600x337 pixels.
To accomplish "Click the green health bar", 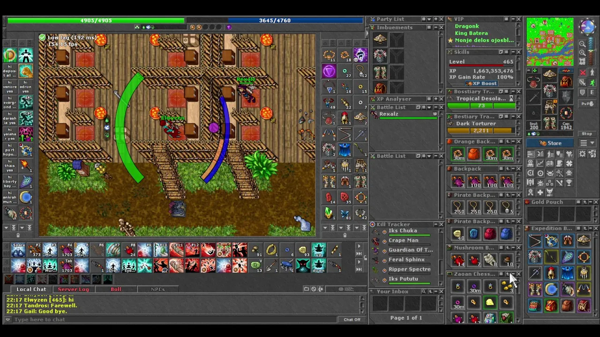I will pos(96,21).
